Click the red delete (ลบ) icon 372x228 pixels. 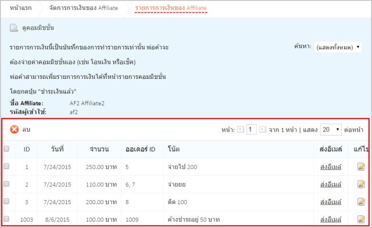click(14, 129)
